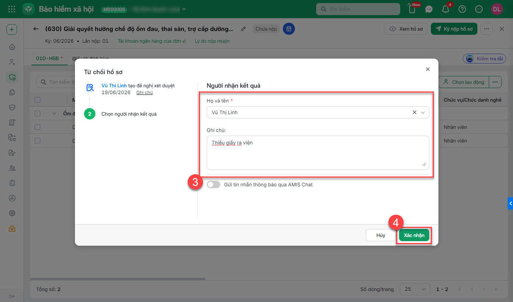Switch to the 01D-HSB tab
513x302 pixels.
coord(49,59)
